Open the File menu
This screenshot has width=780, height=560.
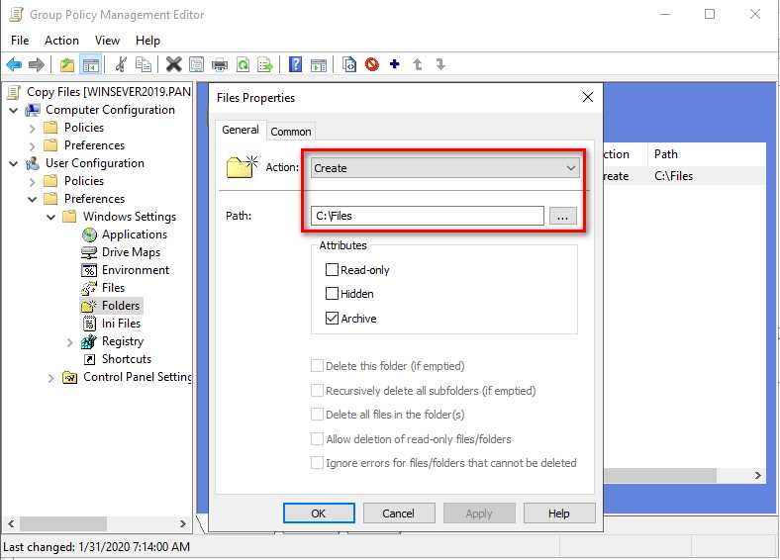click(20, 41)
